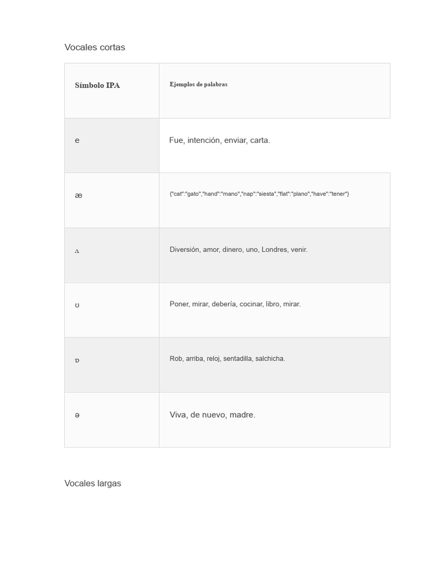The width and height of the screenshot is (422, 563).
Task: Click the line starting with "Diversión, amor"
Action: pyautogui.click(x=238, y=250)
